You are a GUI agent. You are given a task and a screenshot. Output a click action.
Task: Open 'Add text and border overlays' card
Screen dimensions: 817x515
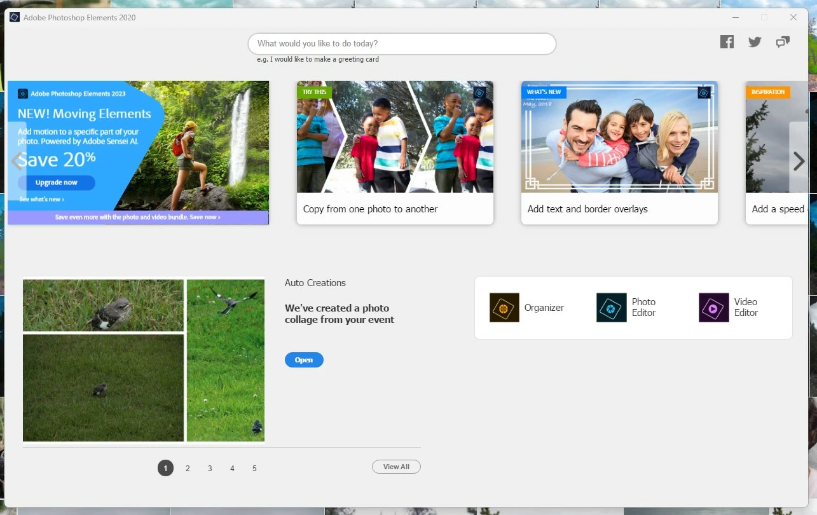pos(619,153)
